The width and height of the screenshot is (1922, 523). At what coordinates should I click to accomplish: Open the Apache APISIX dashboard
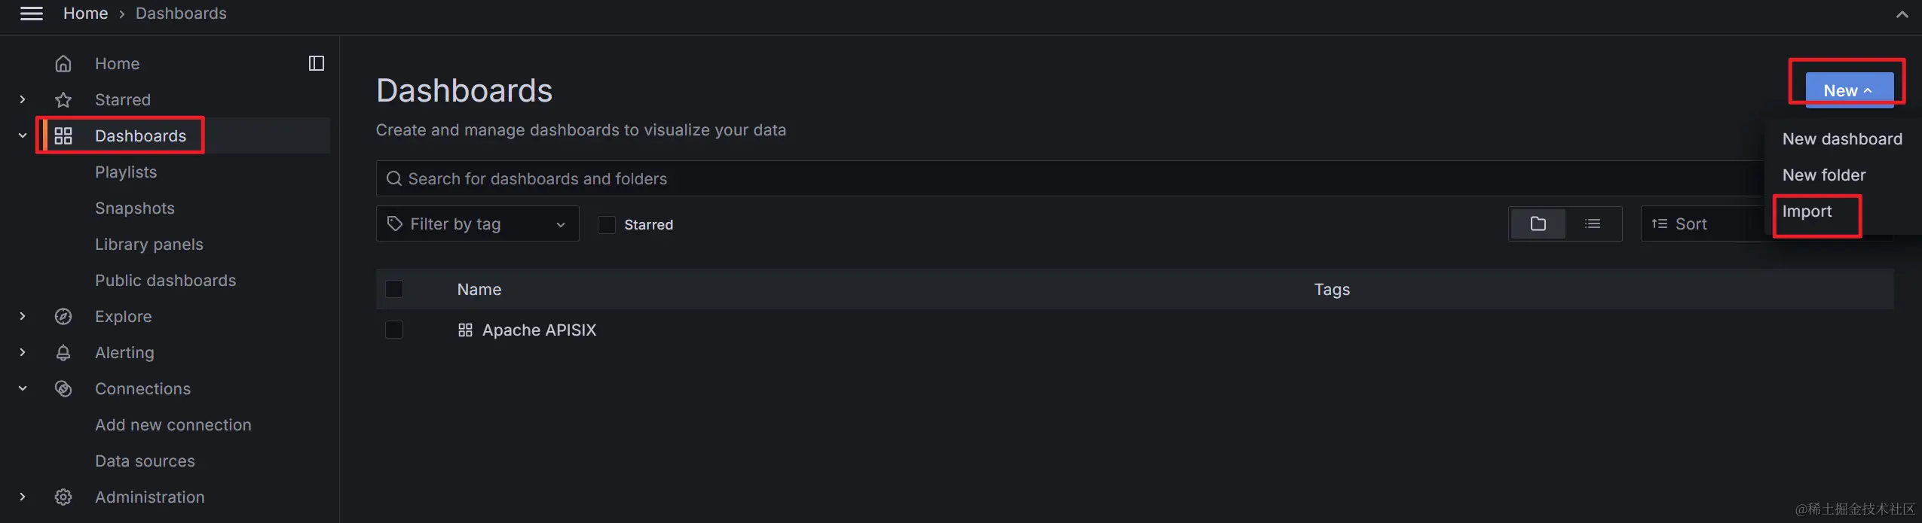tap(539, 330)
